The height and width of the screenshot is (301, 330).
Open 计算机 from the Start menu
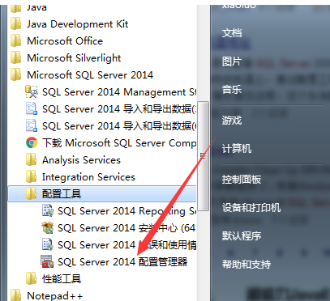pos(237,148)
